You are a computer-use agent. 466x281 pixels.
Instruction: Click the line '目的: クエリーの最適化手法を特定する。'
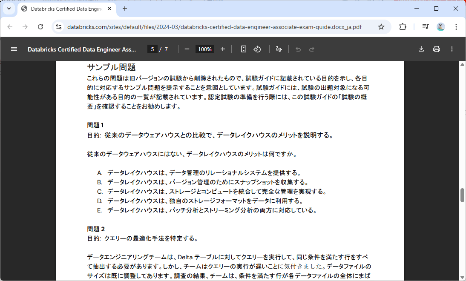tap(143, 238)
